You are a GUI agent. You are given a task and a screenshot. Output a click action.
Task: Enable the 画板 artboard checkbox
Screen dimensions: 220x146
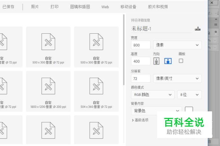pos(181,61)
